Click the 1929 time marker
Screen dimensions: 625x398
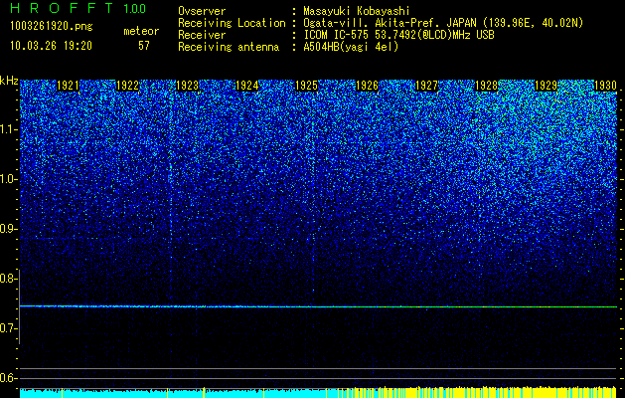546,85
